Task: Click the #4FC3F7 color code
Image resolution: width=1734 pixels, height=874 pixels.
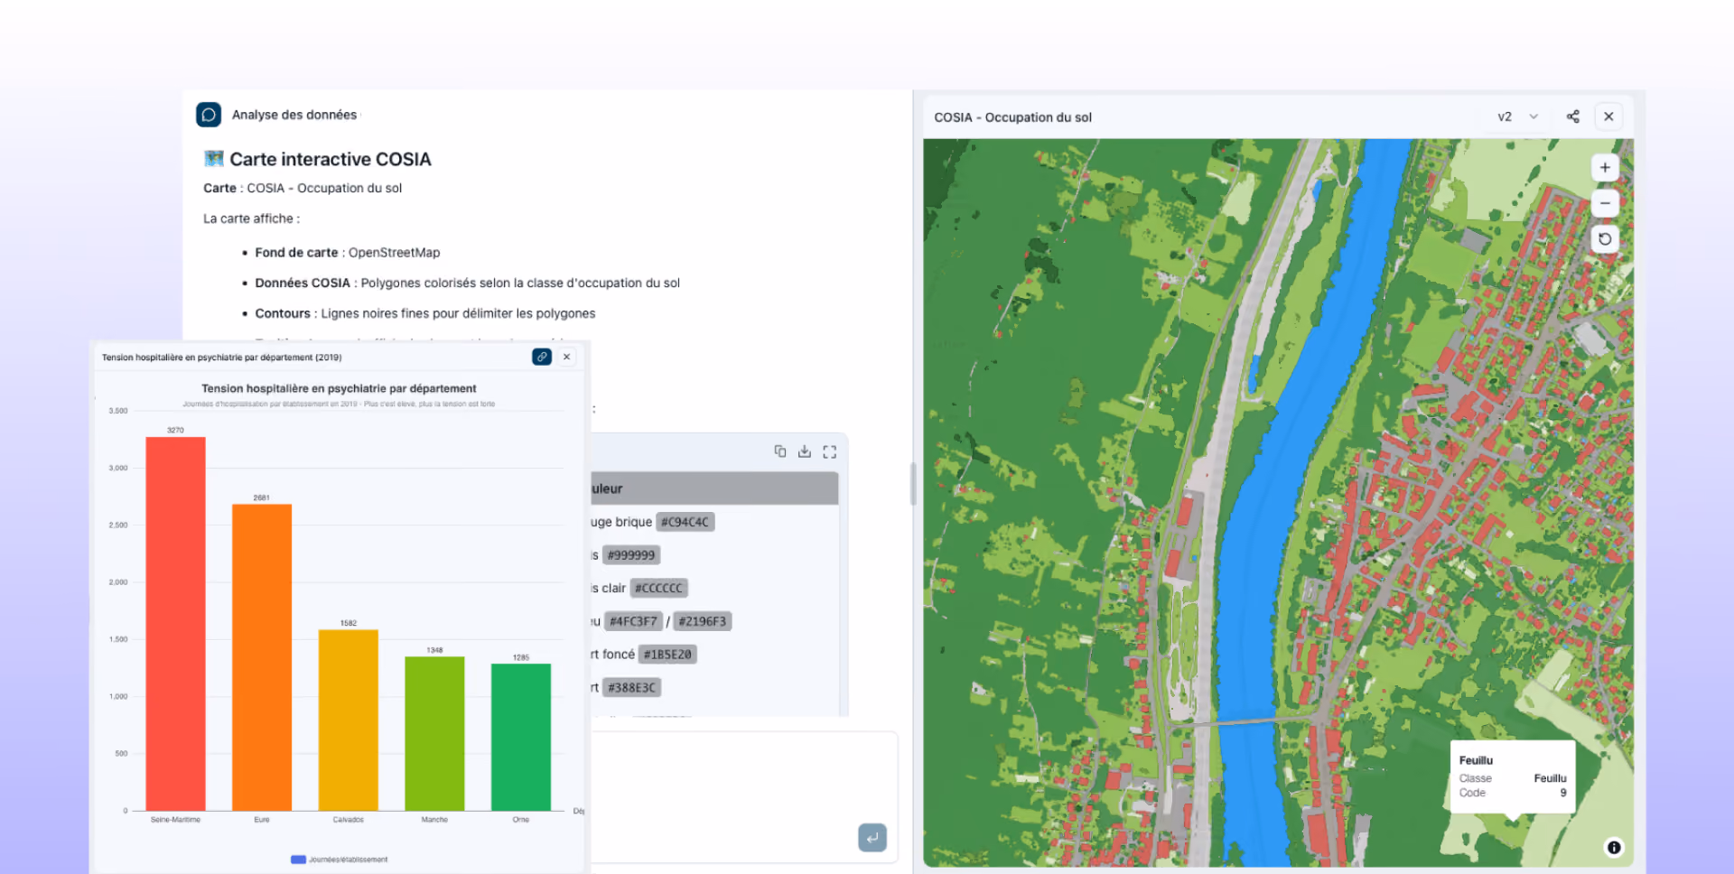Action: (633, 621)
